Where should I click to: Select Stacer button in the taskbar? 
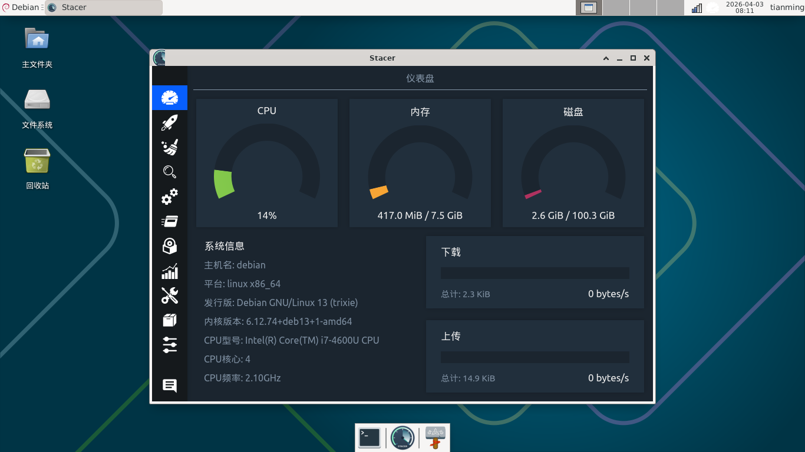pos(104,8)
